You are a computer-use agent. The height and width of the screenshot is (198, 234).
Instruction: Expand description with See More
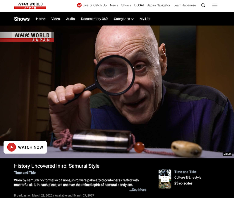(x=137, y=190)
